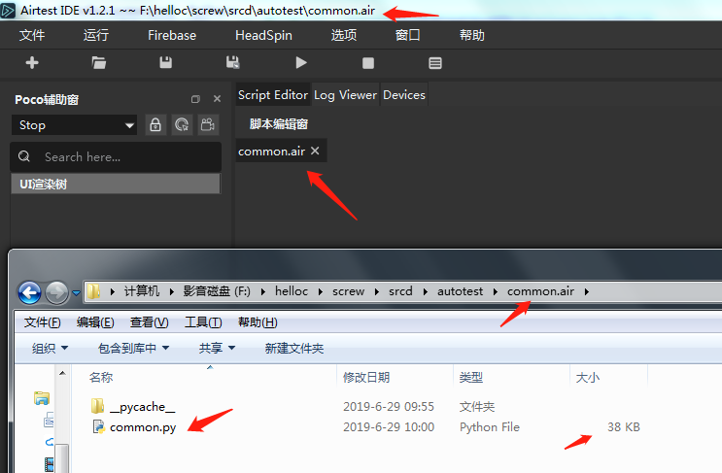
Task: Click the screw breadcrumb
Action: pos(348,291)
